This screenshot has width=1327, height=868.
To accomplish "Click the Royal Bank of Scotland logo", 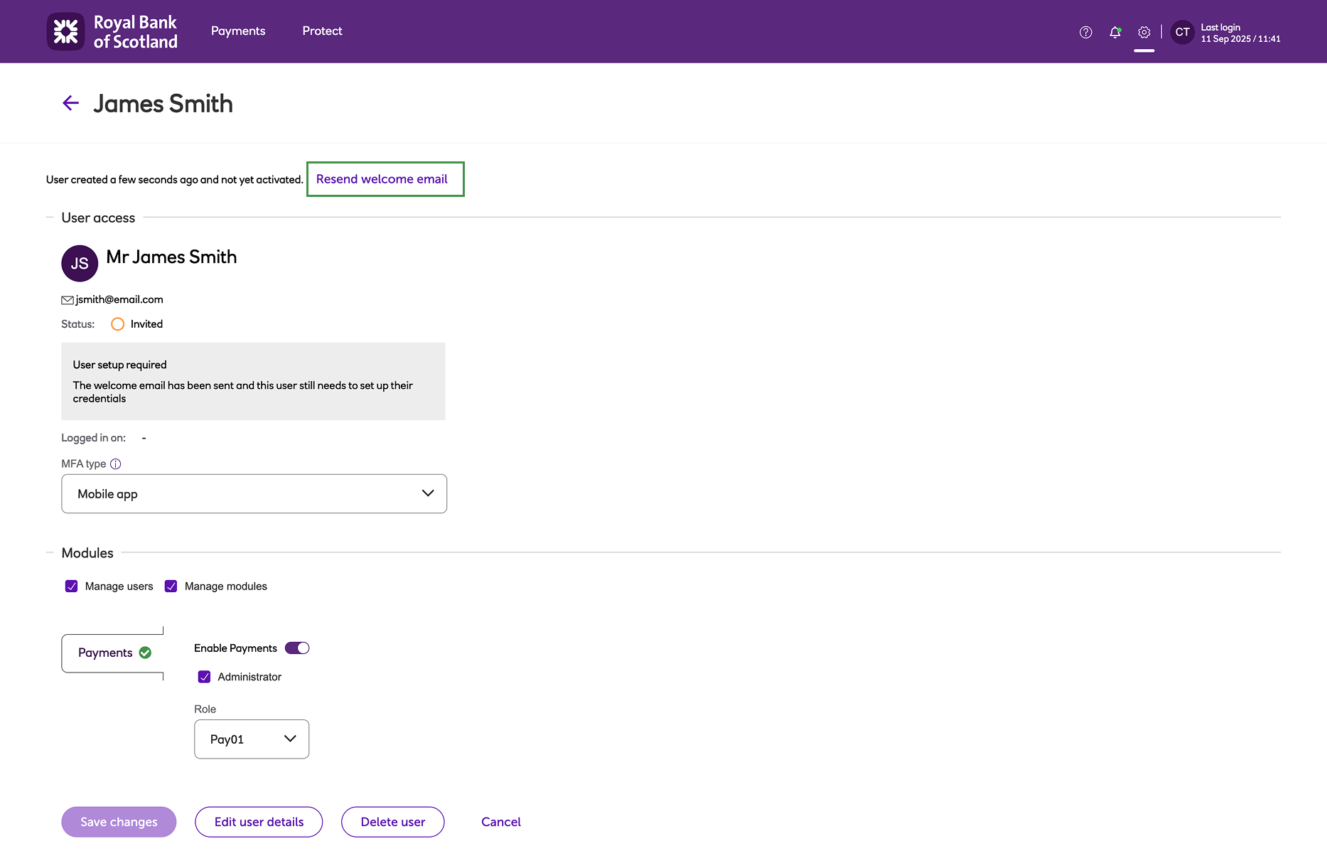I will pos(112,31).
